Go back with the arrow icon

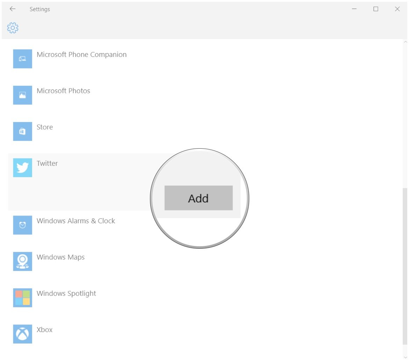click(12, 9)
